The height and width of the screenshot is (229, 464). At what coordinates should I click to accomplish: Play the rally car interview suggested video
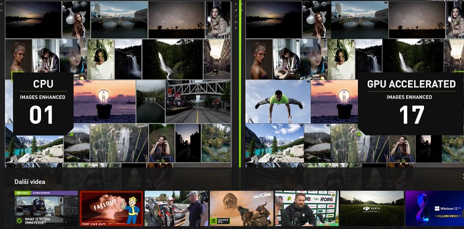(177, 208)
